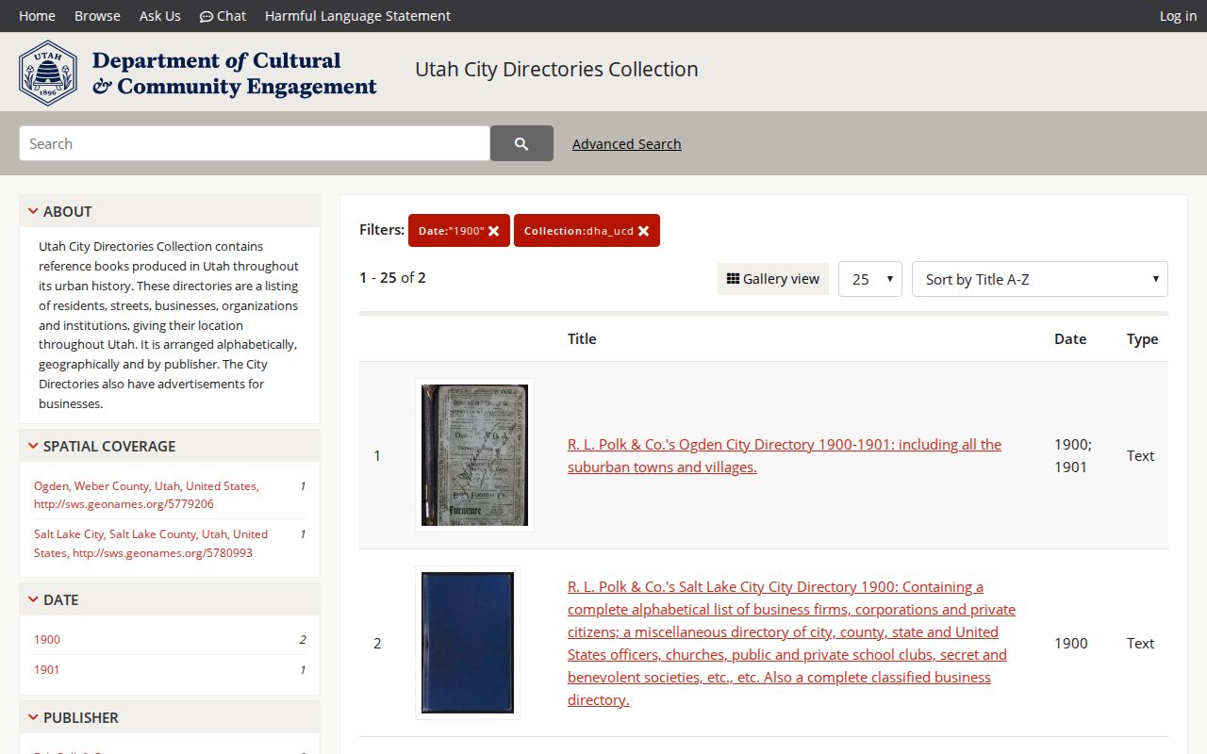
Task: Switch to Gallery view
Action: click(772, 279)
